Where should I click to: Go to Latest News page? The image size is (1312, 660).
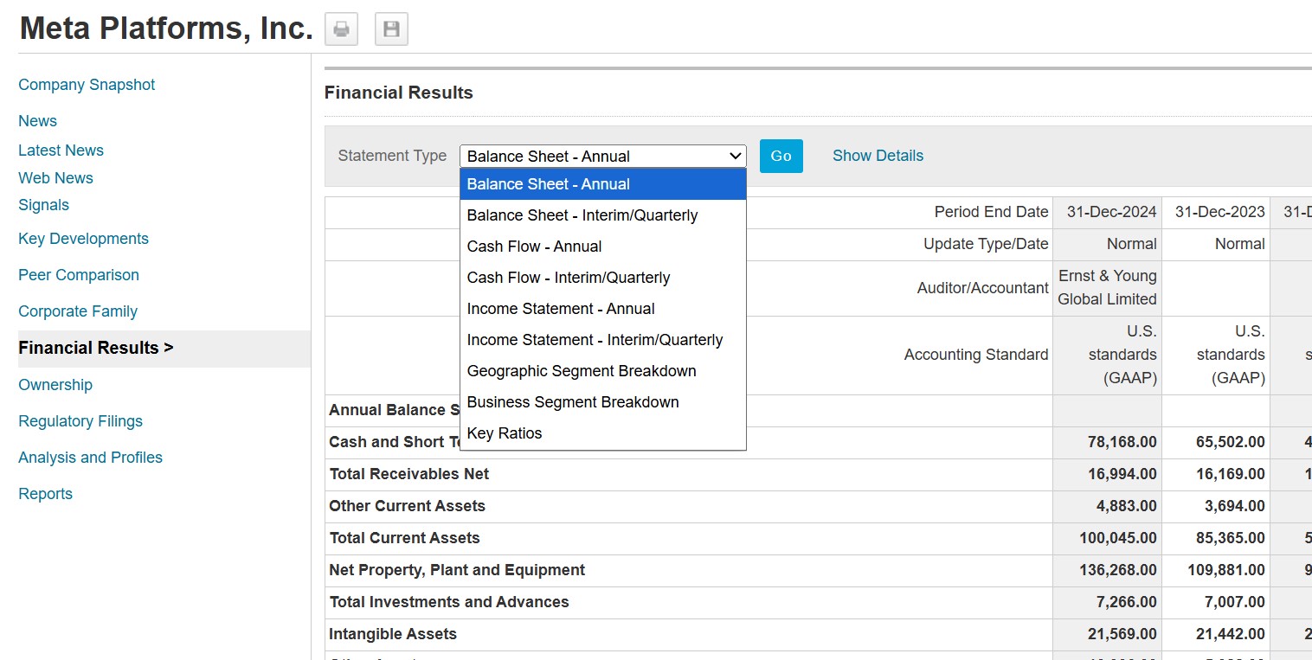tap(61, 151)
